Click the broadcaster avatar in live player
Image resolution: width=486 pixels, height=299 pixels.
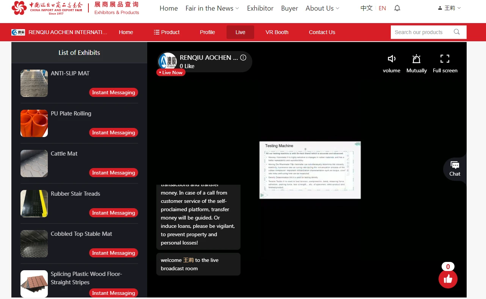point(168,61)
